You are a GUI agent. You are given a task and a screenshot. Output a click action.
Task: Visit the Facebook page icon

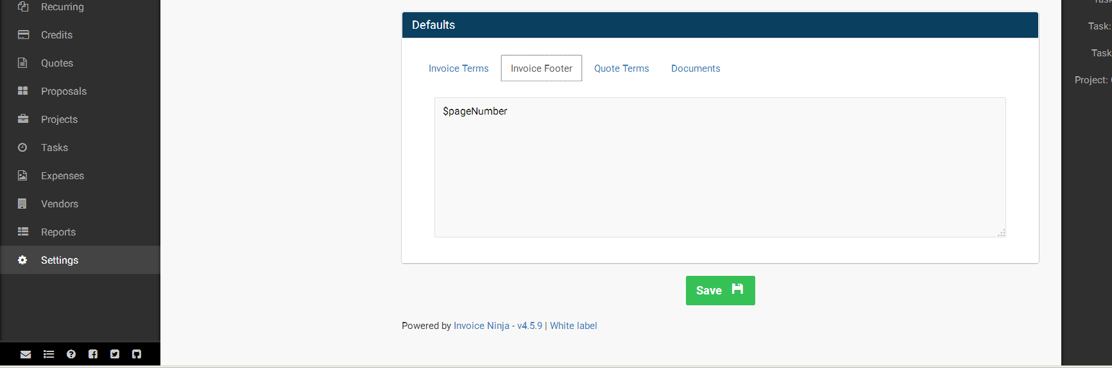pos(93,354)
